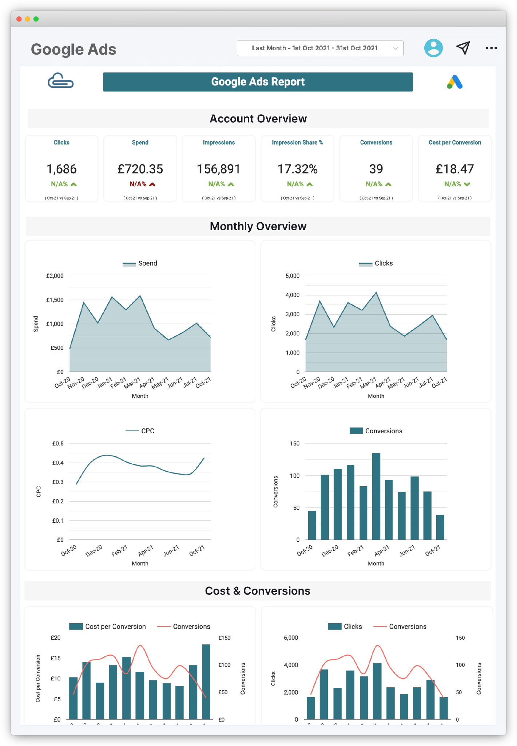
Task: Click the green window maximize button
Action: coord(36,19)
